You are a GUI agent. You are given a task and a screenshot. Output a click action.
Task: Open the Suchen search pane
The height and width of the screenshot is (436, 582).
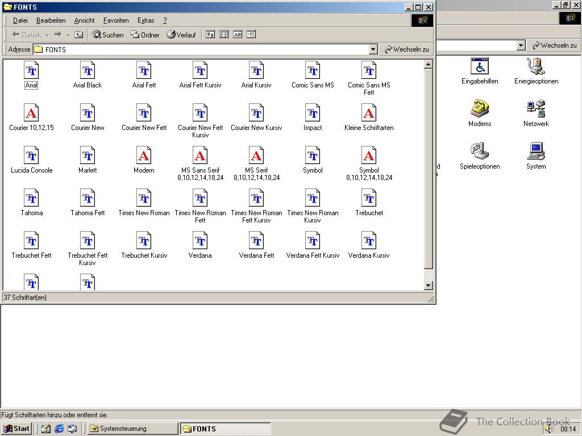coord(108,35)
